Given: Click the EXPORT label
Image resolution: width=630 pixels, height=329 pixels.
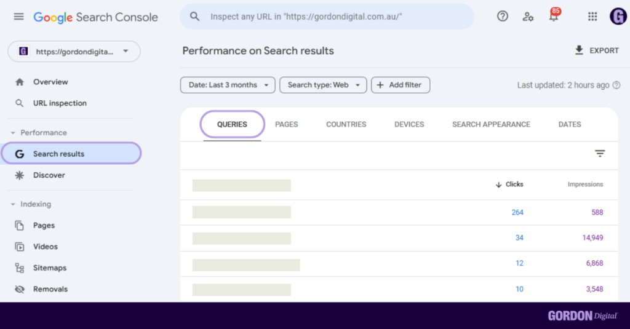Looking at the screenshot, I should point(604,50).
